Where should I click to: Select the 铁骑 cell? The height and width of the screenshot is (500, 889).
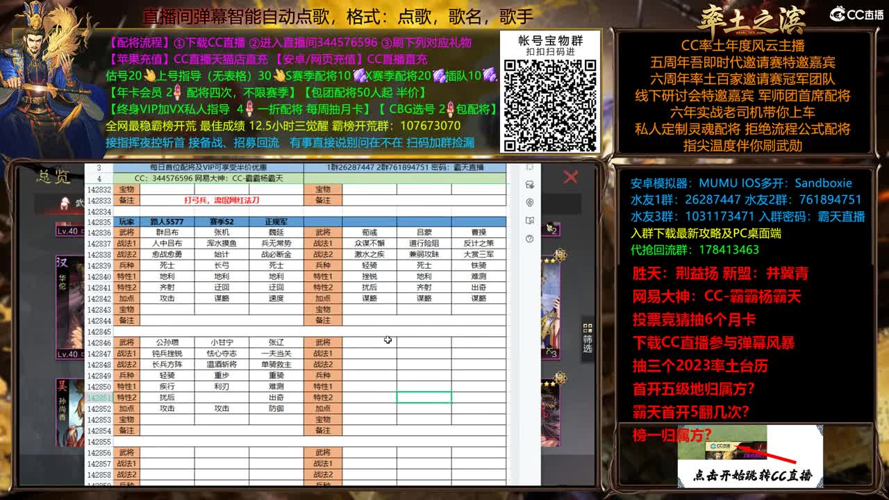pyautogui.click(x=479, y=265)
